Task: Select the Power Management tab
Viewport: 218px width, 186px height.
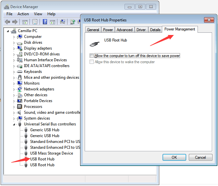Action: 180,29
